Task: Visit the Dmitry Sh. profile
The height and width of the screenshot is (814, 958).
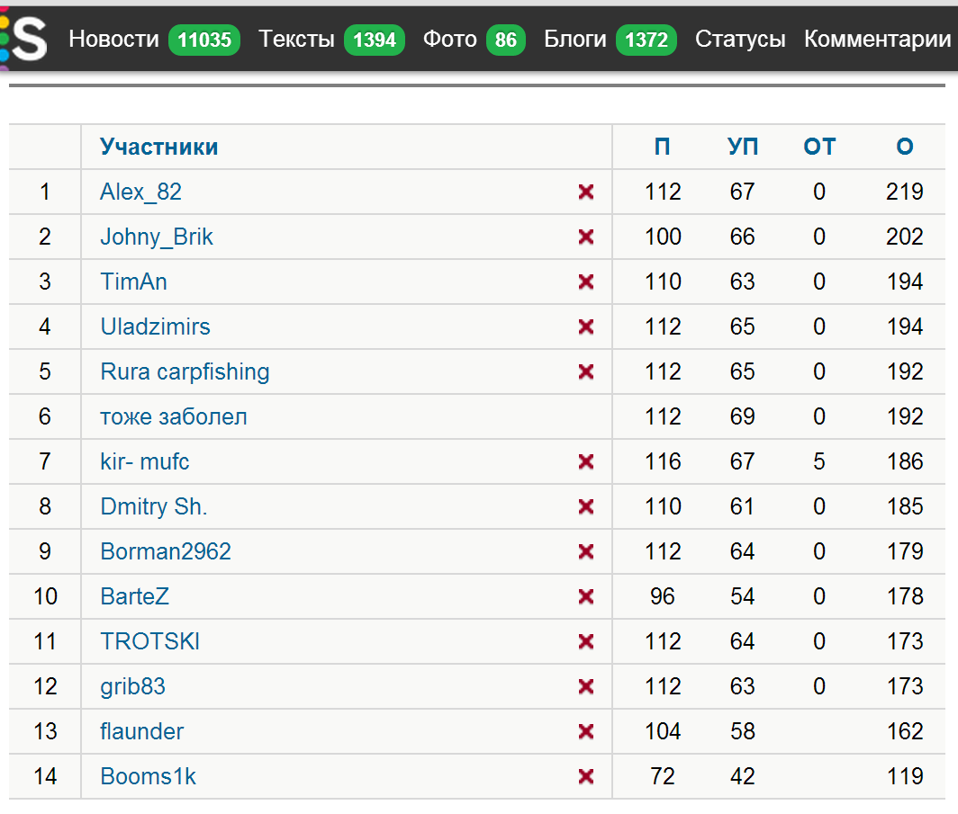Action: click(x=154, y=506)
